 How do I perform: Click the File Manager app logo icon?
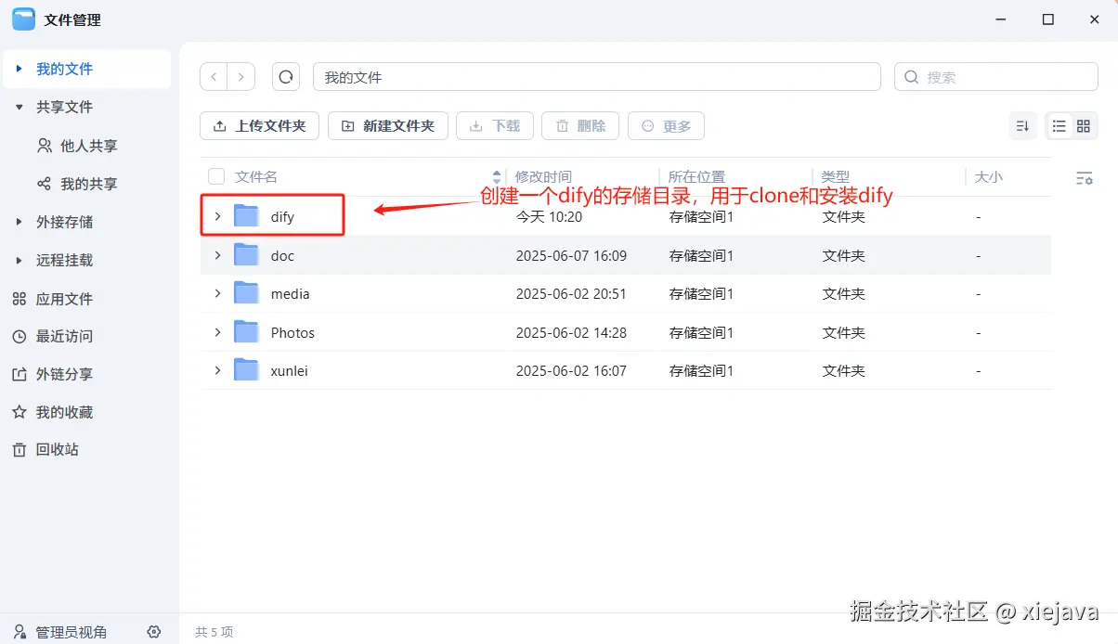click(x=23, y=19)
